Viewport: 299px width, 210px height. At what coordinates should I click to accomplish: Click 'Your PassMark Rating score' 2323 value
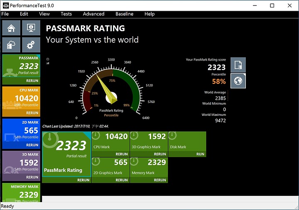pyautogui.click(x=217, y=67)
